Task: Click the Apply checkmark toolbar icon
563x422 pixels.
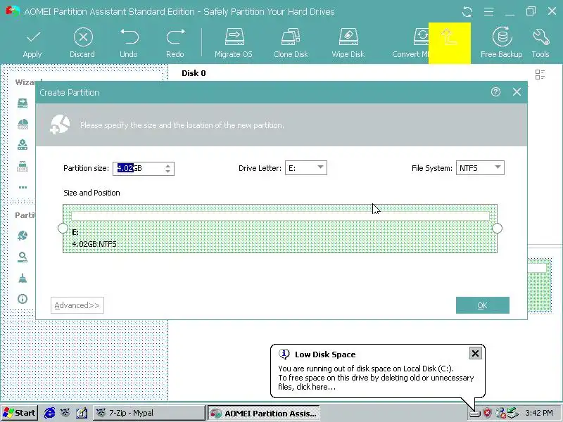Action: point(33,37)
